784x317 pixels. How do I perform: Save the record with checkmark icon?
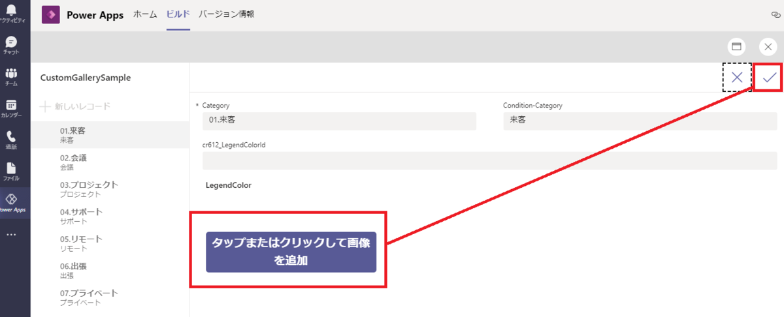(x=770, y=77)
